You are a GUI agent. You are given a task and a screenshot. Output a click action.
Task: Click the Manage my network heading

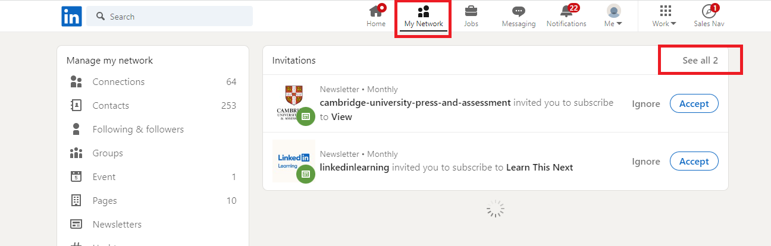pos(109,61)
